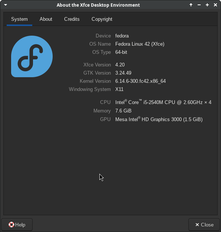Image resolution: width=221 pixels, height=232 pixels.
Task: Click the 'GTK Version' label
Action: click(x=97, y=73)
